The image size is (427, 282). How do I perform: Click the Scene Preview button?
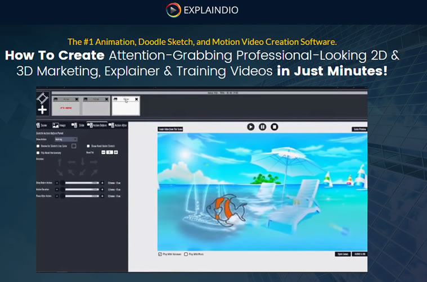[x=359, y=129]
